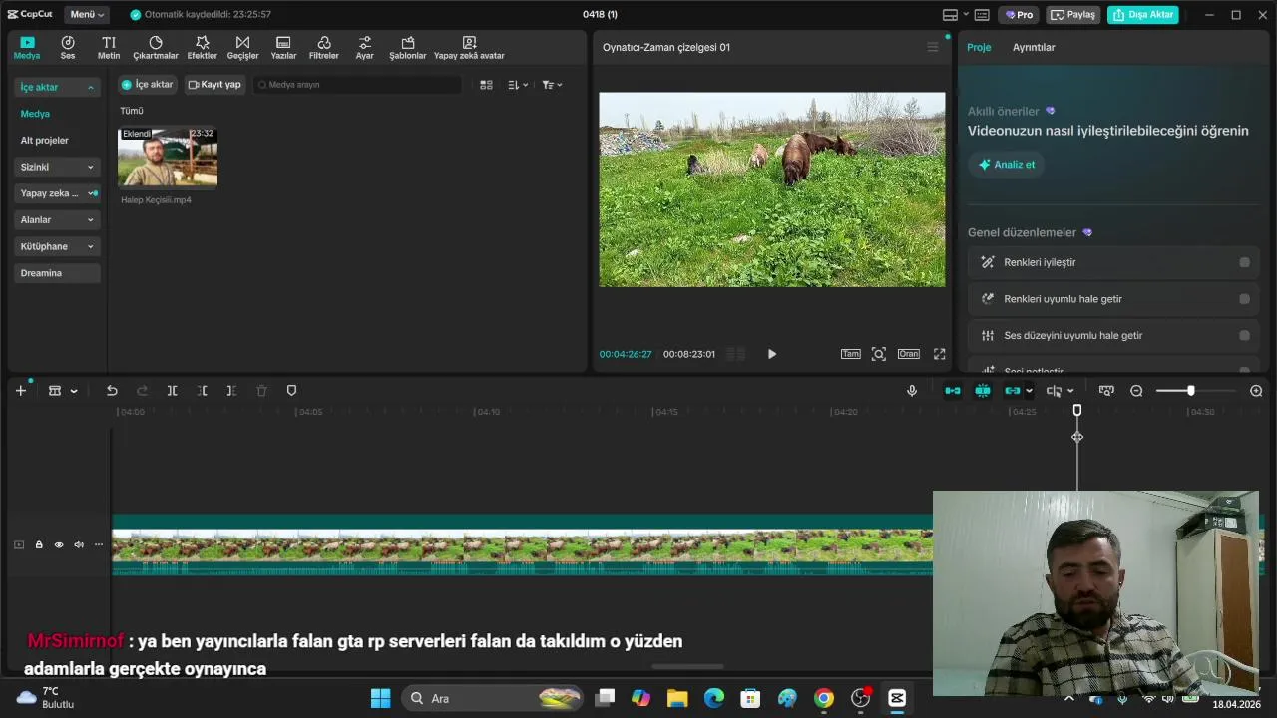Screen dimensions: 1277x718
Task: Open the media filter dropdown
Action: pyautogui.click(x=552, y=85)
